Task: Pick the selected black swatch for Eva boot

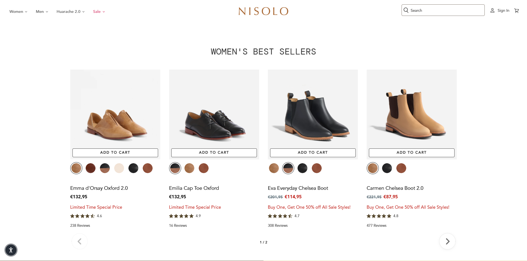Action: [x=288, y=168]
